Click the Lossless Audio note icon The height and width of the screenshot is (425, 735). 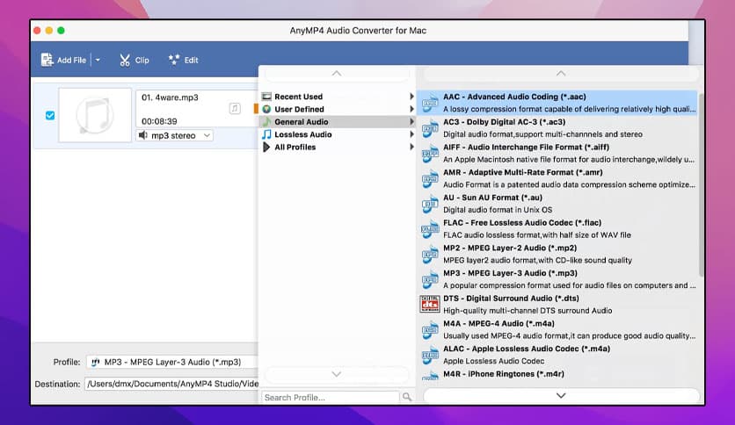pos(266,134)
